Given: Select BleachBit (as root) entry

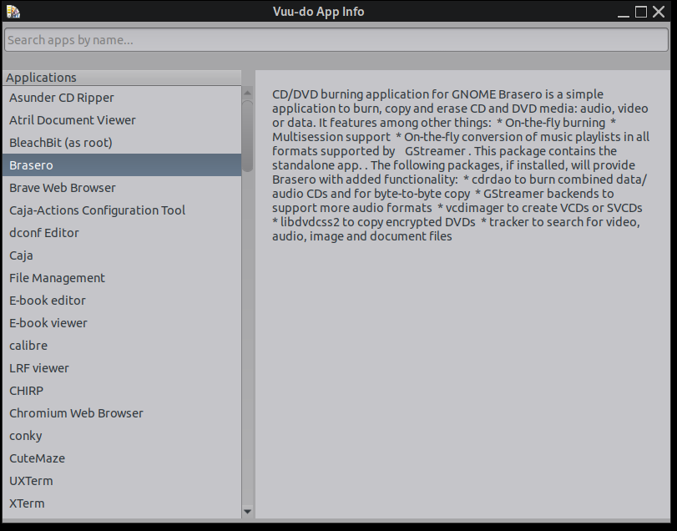Looking at the screenshot, I should coord(122,143).
